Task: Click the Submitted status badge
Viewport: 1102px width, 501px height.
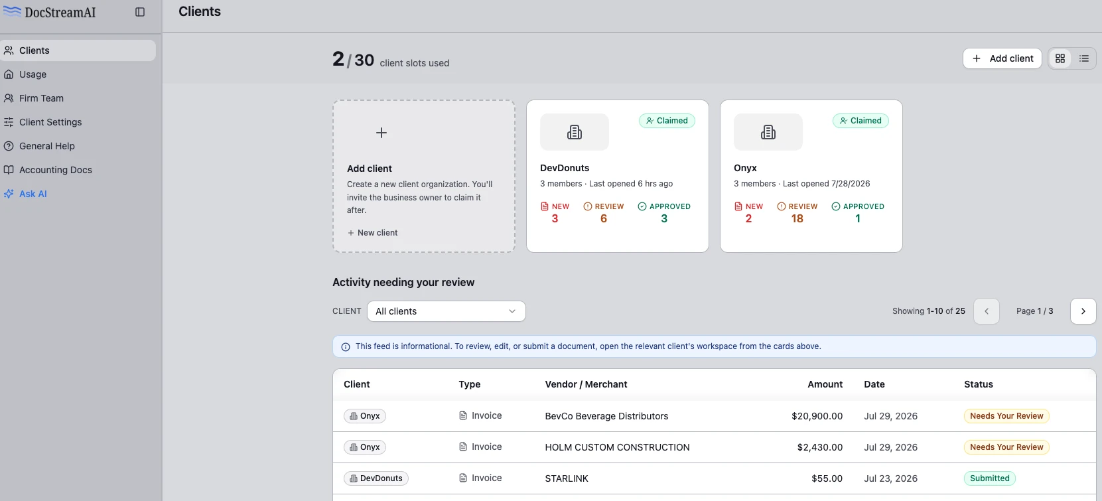Action: click(x=989, y=478)
